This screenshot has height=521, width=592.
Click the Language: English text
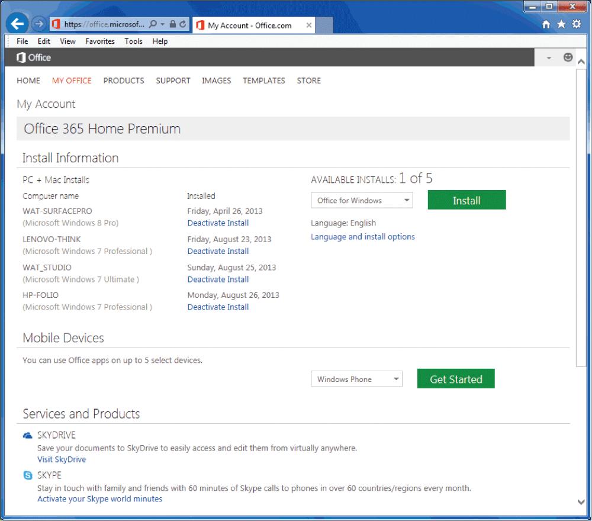pyautogui.click(x=343, y=223)
